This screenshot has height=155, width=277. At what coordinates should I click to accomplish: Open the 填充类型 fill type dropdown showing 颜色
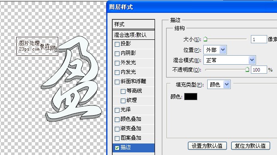(x=219, y=84)
